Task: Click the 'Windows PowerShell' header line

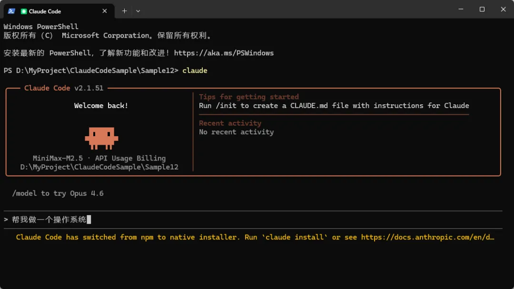Action: click(41, 27)
